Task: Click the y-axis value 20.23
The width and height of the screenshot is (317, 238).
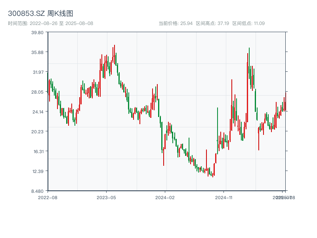Action: click(x=37, y=132)
